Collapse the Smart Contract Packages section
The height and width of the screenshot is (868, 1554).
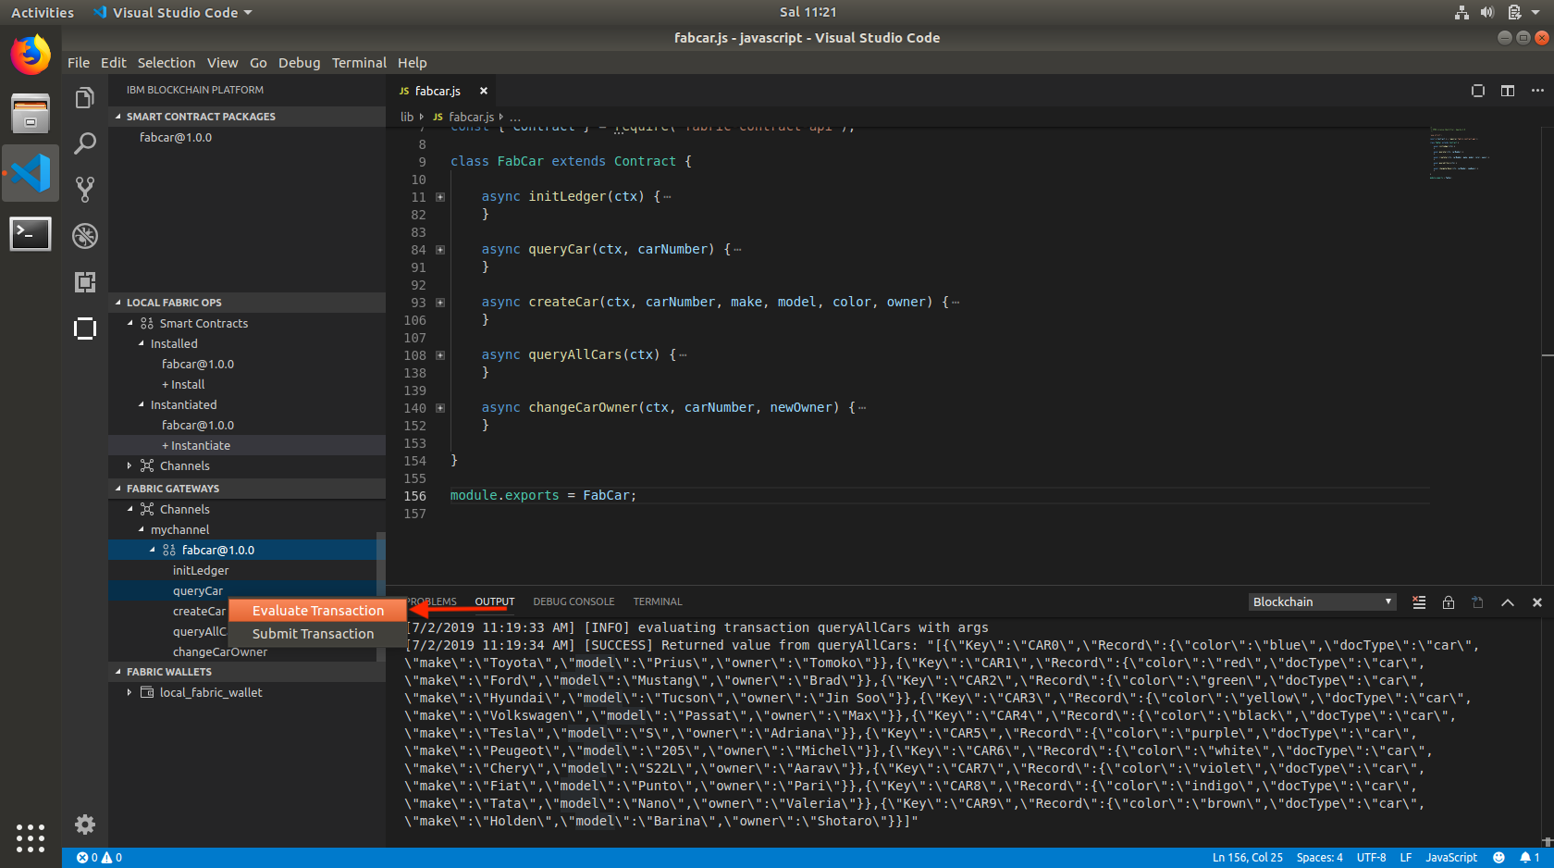click(247, 117)
